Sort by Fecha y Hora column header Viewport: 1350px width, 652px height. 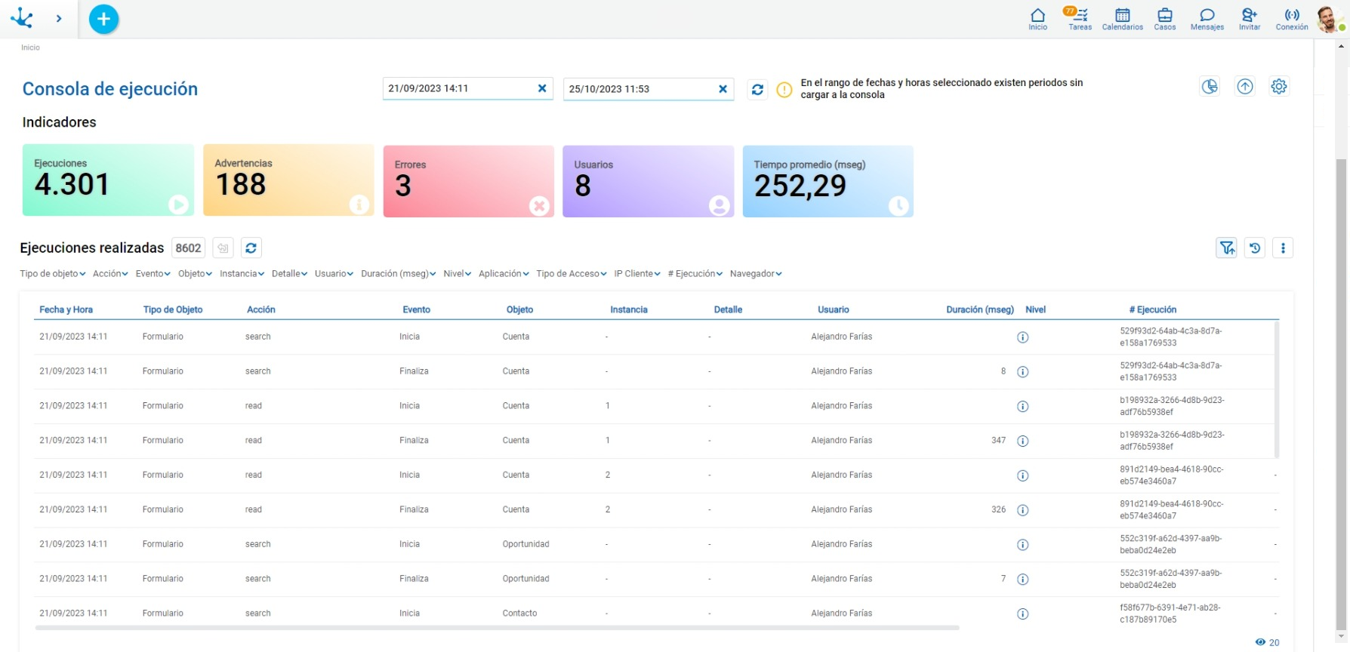[66, 309]
